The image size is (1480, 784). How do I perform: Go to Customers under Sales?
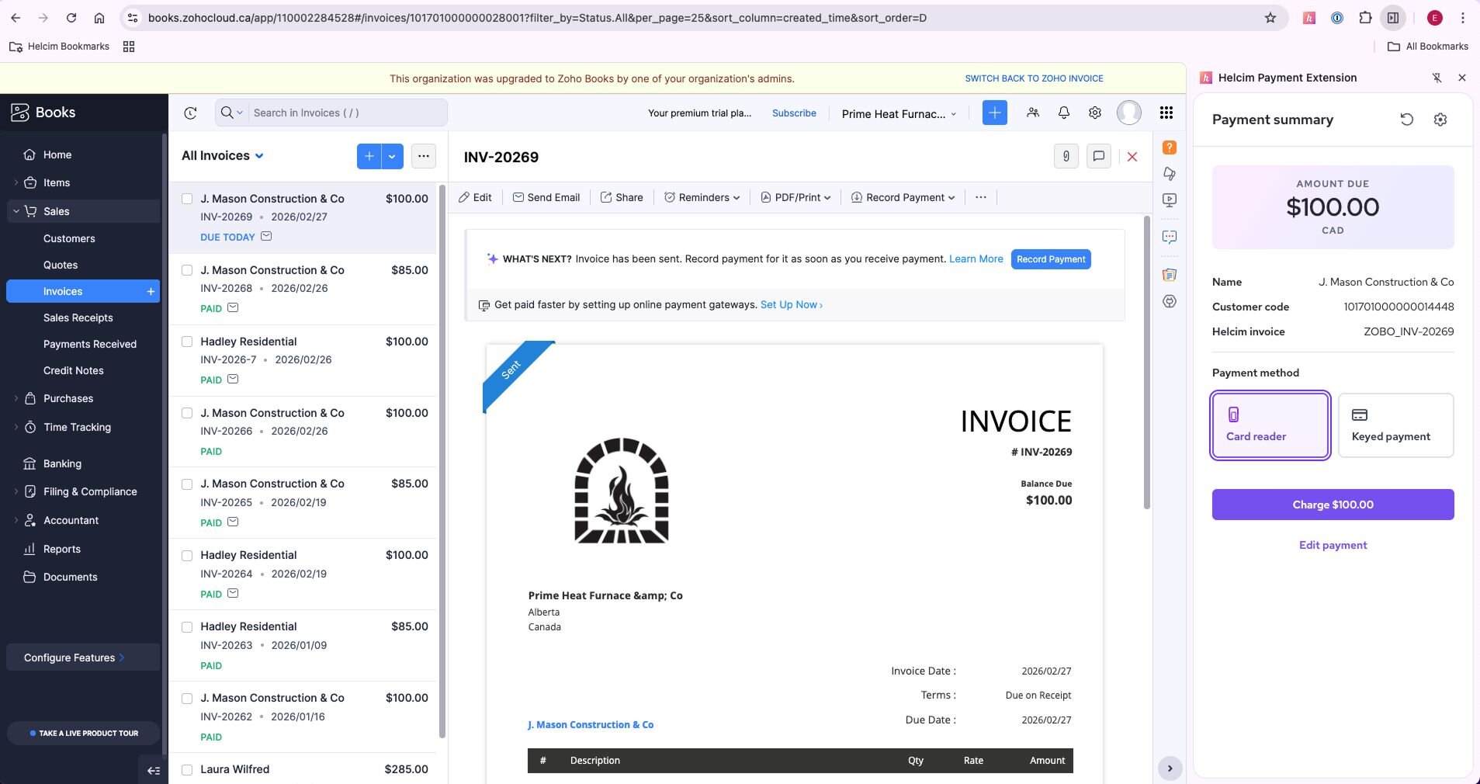tap(69, 239)
